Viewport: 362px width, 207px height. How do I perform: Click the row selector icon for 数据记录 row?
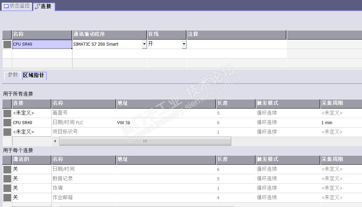pos(7,178)
